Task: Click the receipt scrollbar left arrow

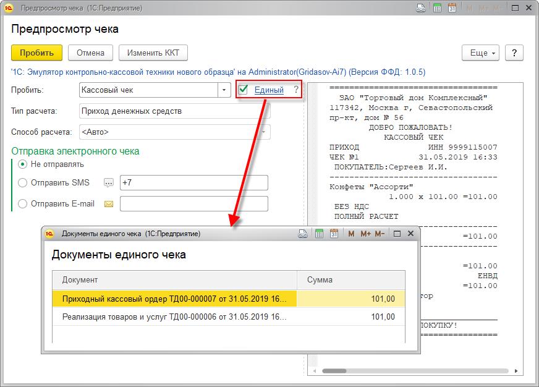Action: (315, 371)
